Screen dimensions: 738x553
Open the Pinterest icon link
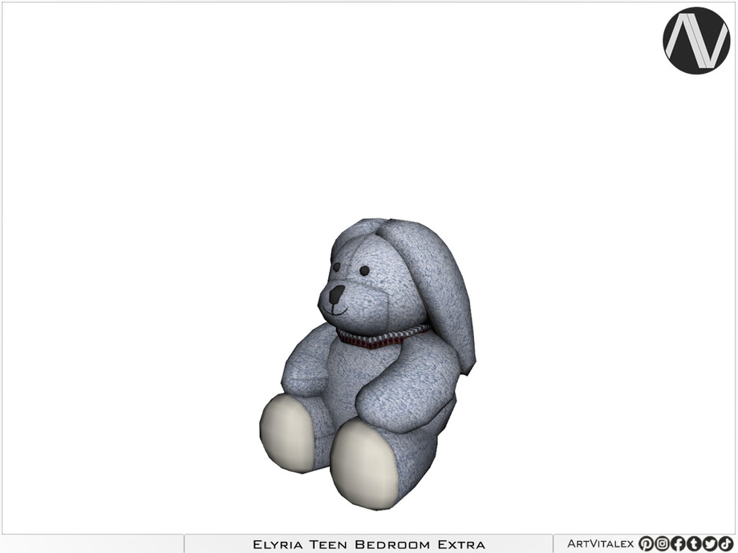[647, 543]
